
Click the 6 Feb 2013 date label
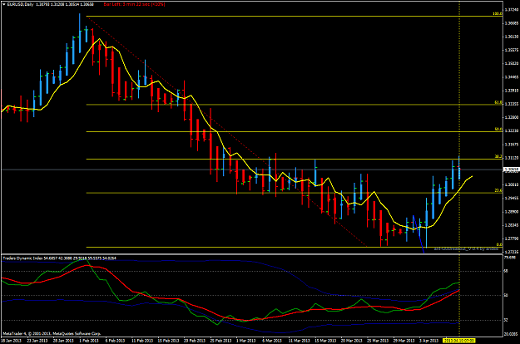(x=116, y=341)
